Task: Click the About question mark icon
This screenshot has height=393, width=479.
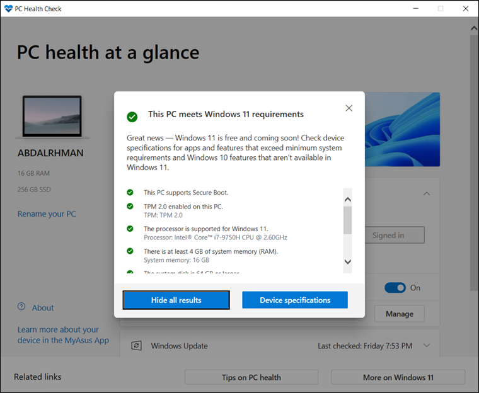Action: click(x=21, y=307)
